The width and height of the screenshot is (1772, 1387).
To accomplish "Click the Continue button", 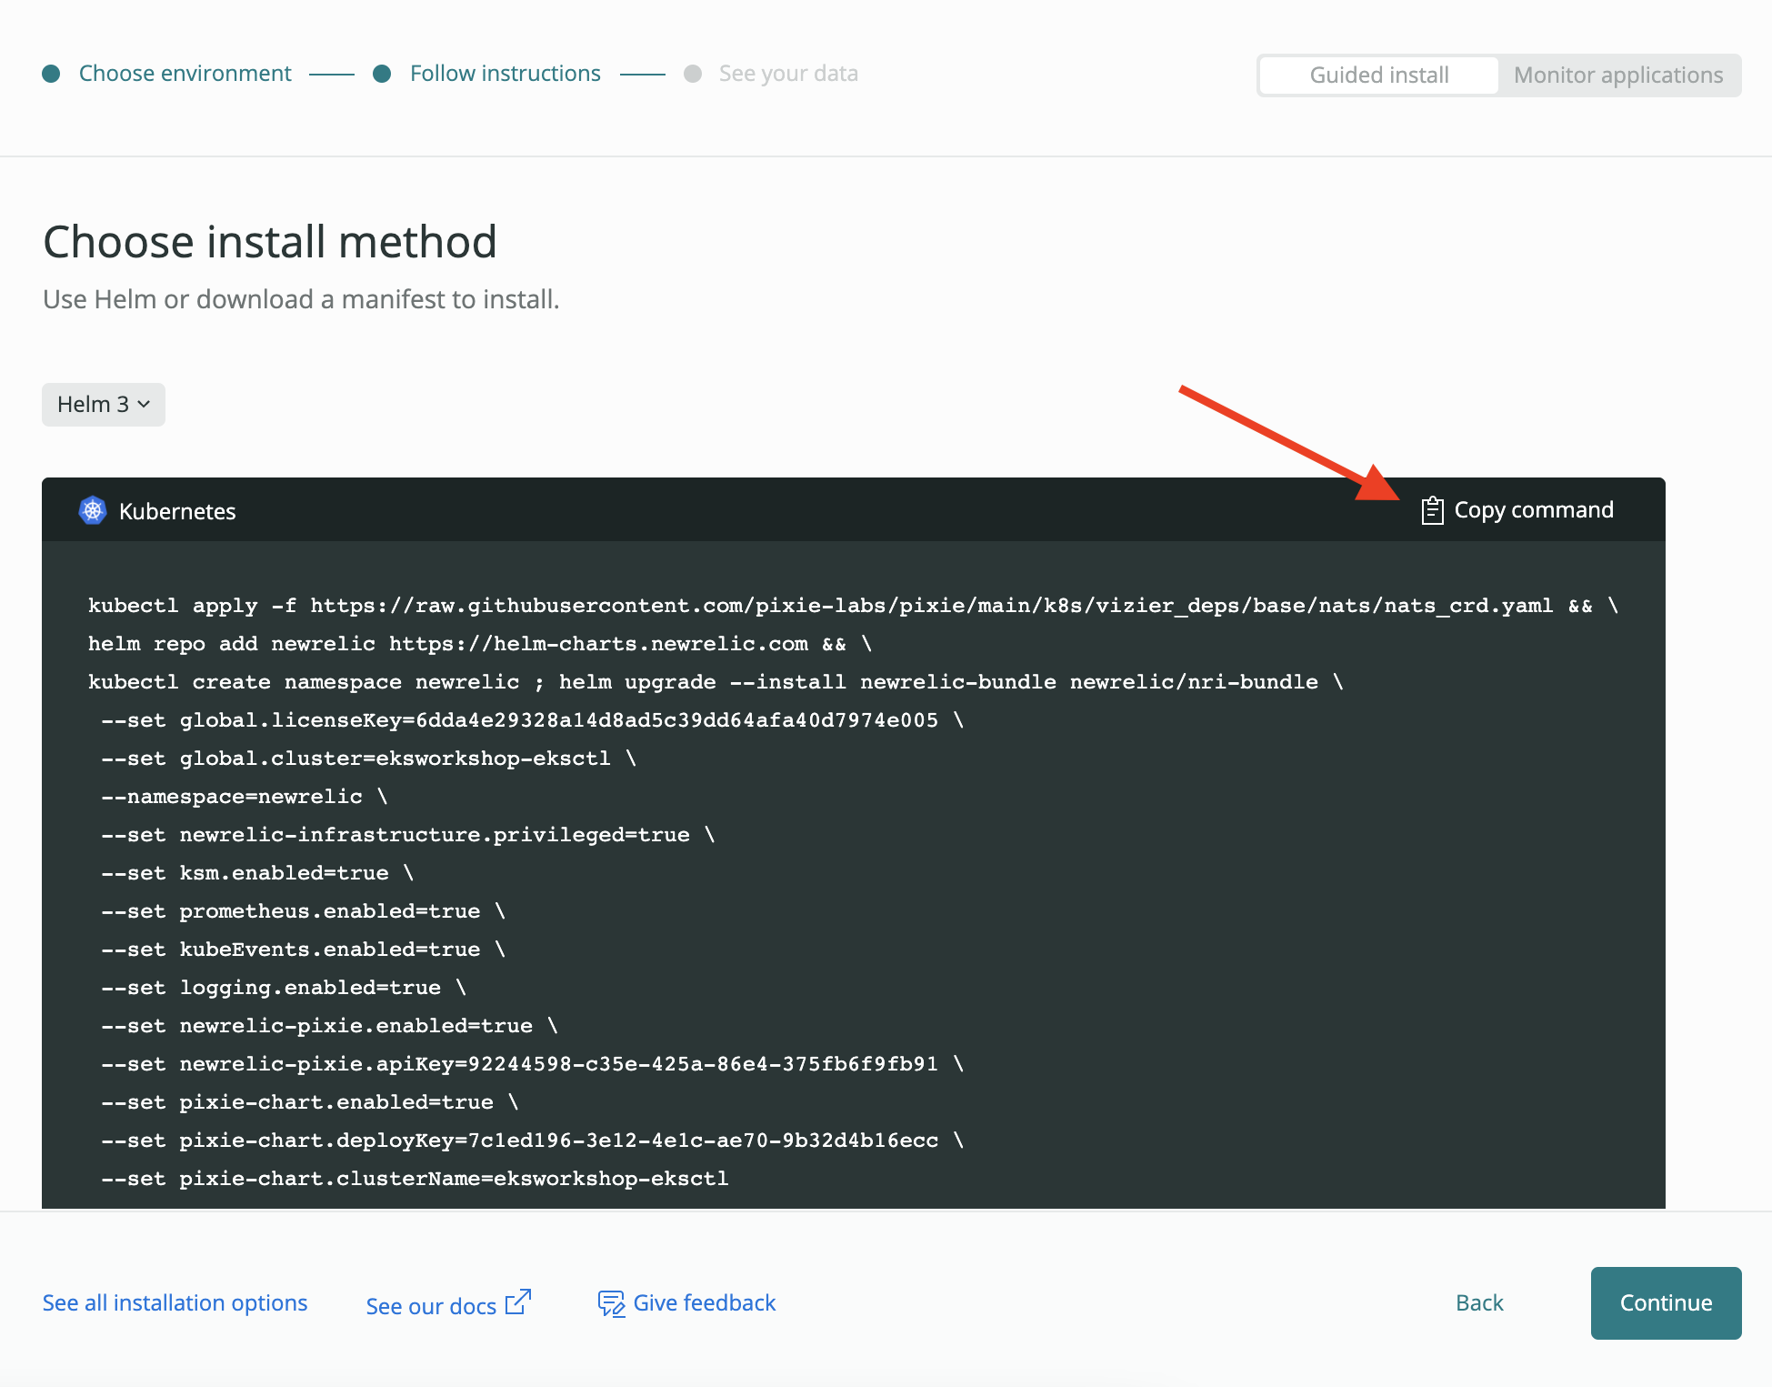I will click(1666, 1302).
